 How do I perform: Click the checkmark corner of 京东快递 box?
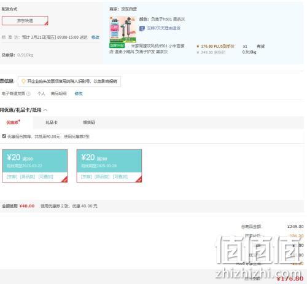pos(46,23)
